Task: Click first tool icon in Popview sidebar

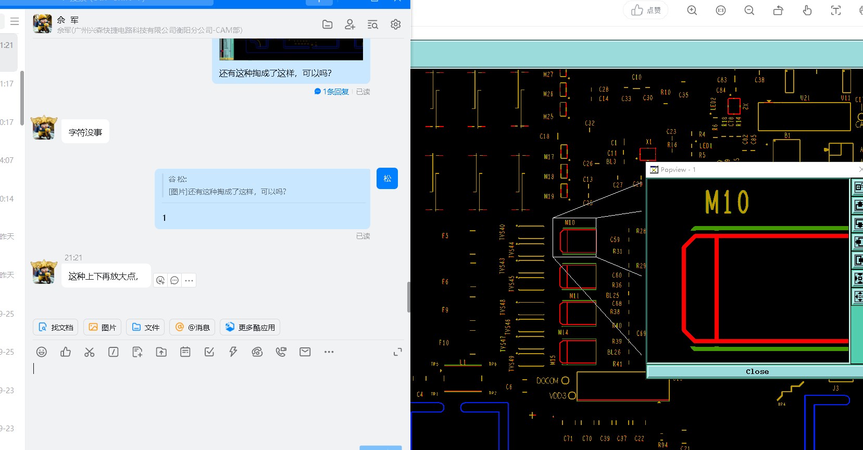Action: tap(858, 187)
